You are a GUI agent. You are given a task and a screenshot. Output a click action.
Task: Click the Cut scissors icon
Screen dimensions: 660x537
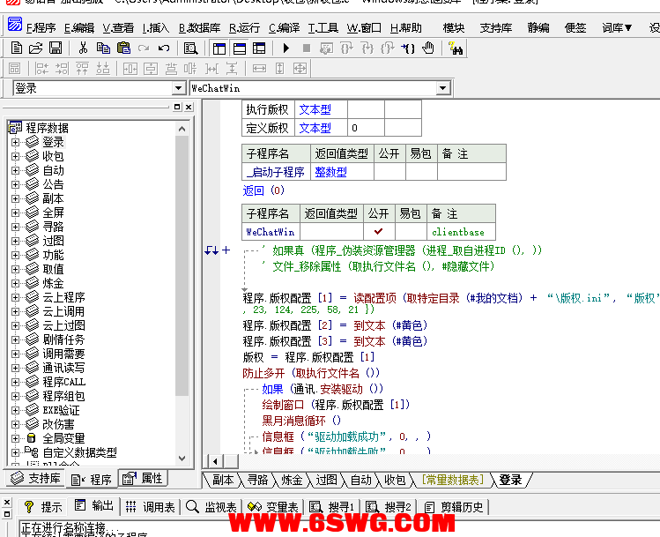point(83,48)
